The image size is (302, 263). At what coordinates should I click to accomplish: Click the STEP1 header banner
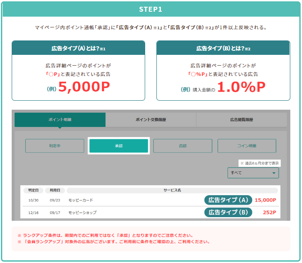coord(151,9)
